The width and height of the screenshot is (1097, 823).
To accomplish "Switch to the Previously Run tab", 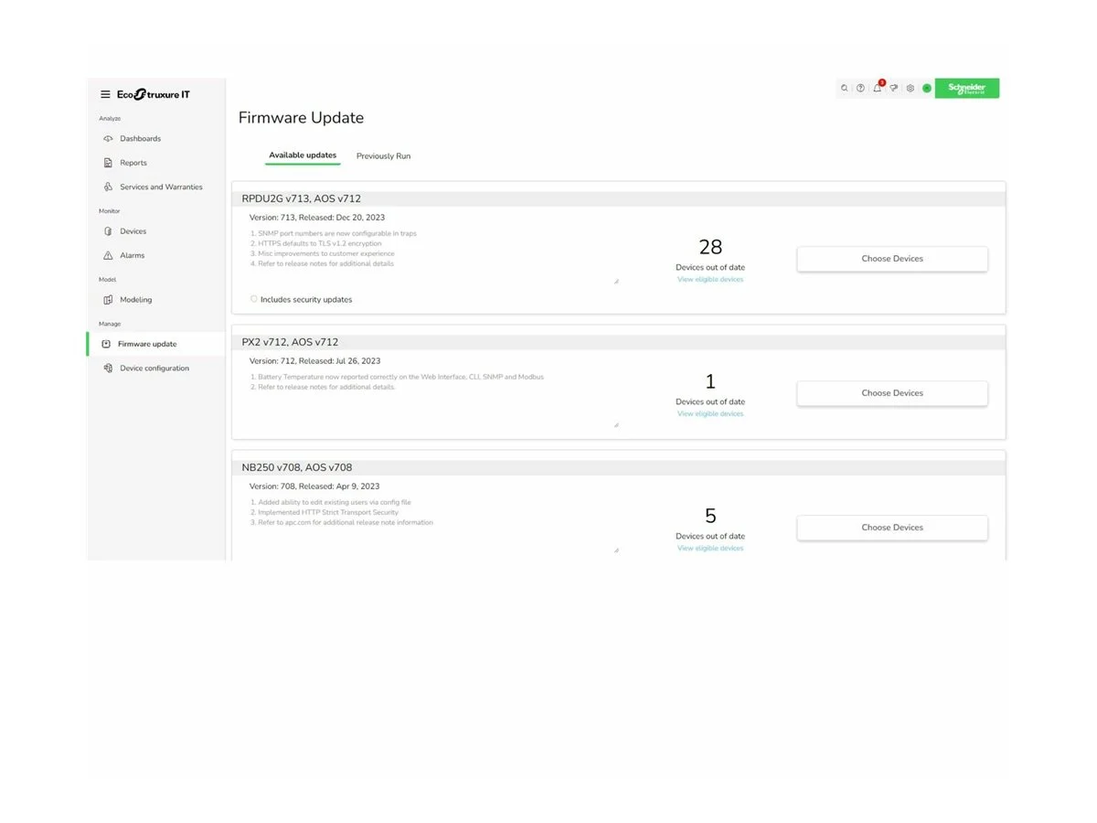I will tap(383, 155).
